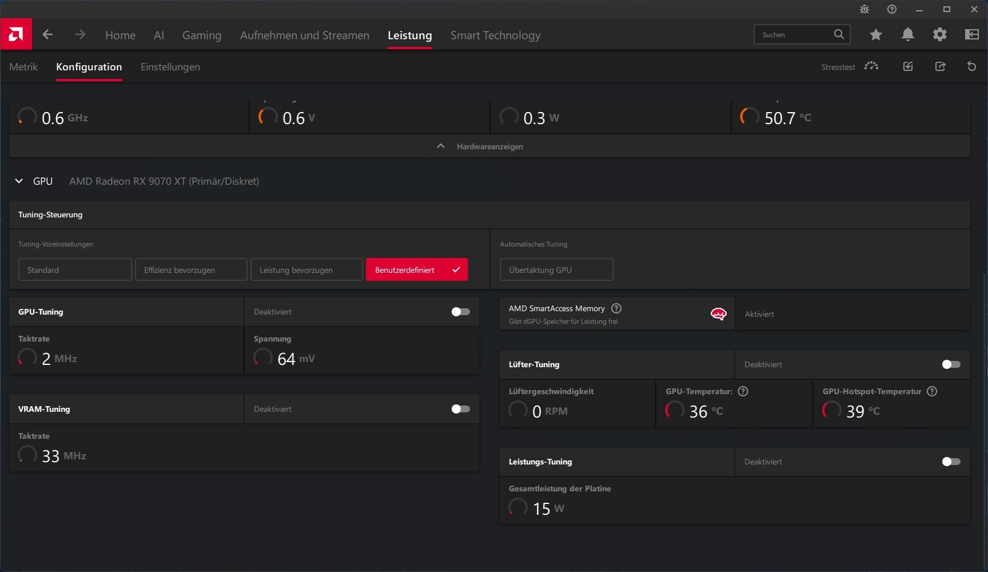This screenshot has width=988, height=572.
Task: Select the Leistung tab
Action: (410, 35)
